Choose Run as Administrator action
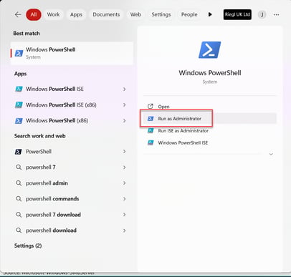This screenshot has width=291, height=277. [x=210, y=118]
